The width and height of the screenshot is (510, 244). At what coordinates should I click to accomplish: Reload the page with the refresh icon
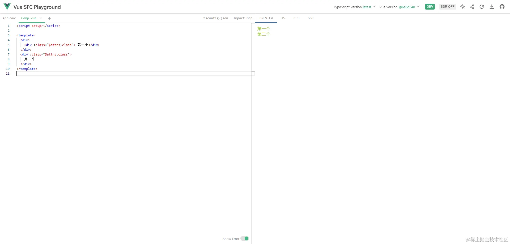point(482,7)
